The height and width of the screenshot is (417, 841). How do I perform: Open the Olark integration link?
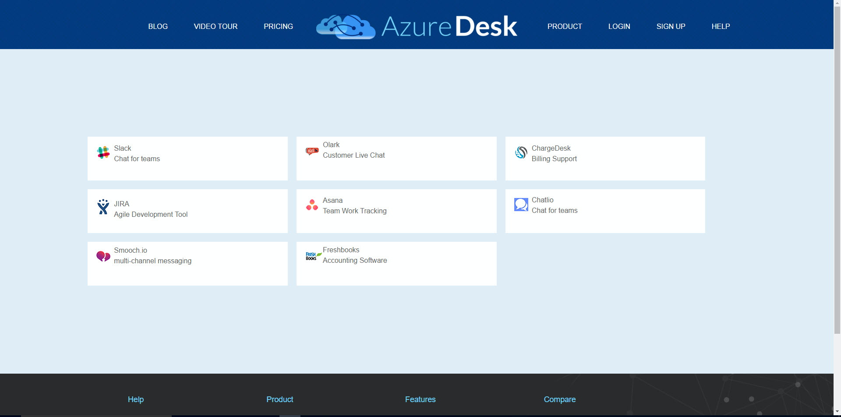(331, 145)
